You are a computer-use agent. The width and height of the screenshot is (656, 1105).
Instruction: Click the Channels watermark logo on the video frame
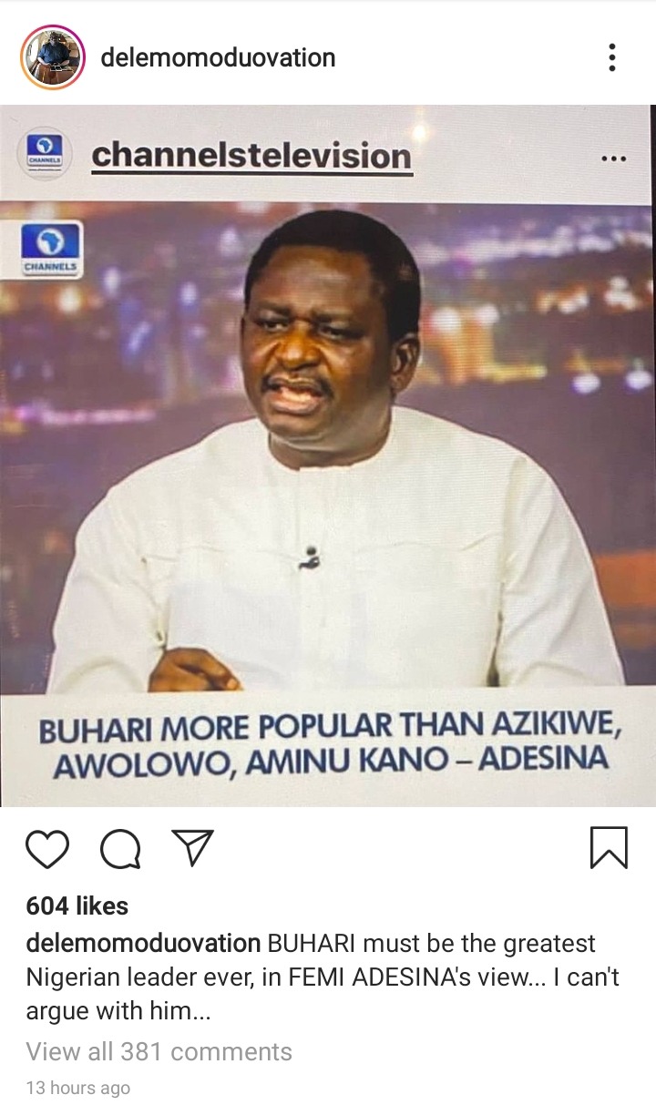(x=51, y=249)
